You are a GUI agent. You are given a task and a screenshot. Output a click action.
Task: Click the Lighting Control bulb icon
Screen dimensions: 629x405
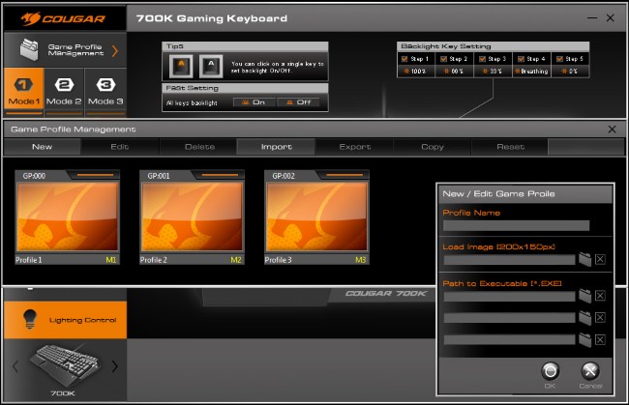point(30,319)
